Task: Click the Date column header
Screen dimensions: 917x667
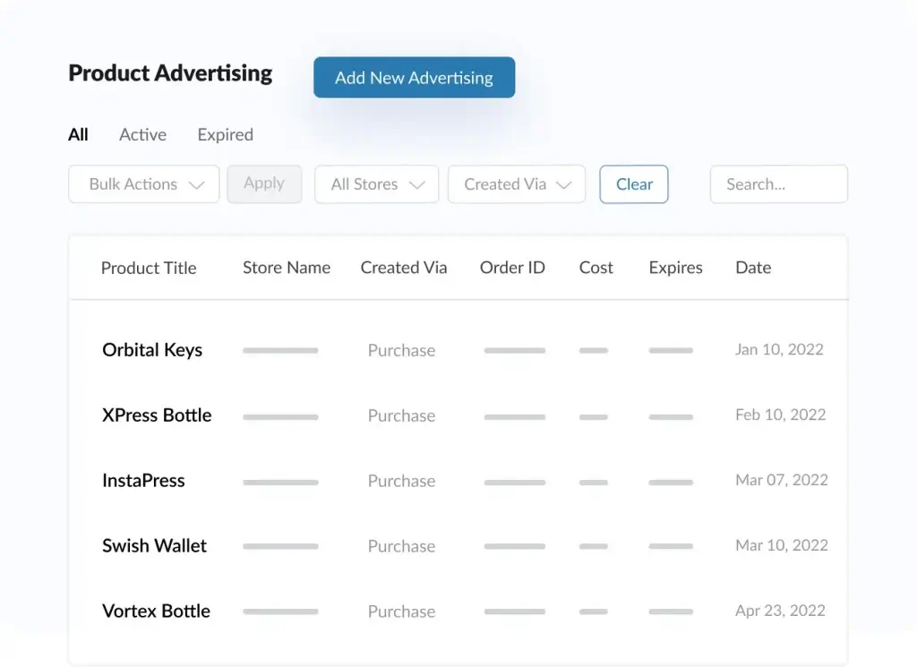Action: [x=753, y=268]
